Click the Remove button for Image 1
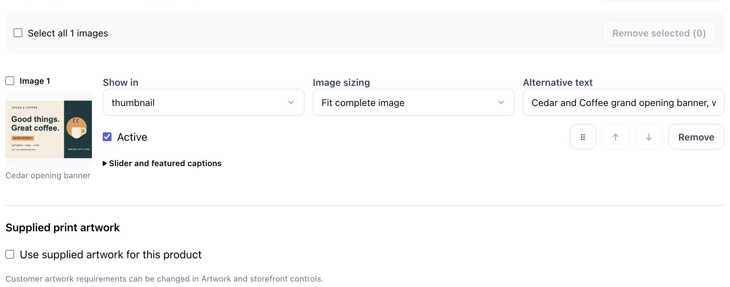This screenshot has height=287, width=730. [696, 137]
